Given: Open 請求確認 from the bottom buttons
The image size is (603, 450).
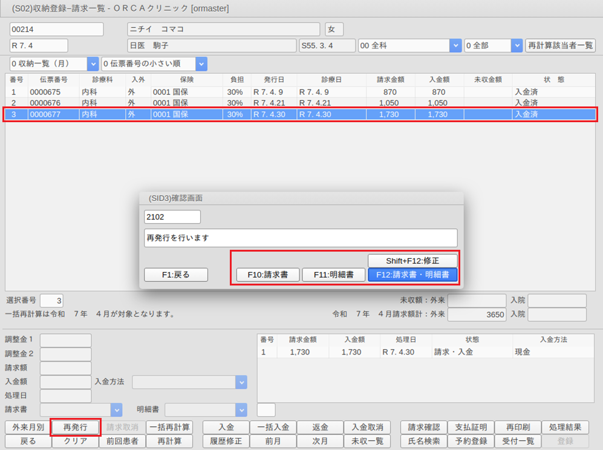Looking at the screenshot, I should (x=423, y=427).
